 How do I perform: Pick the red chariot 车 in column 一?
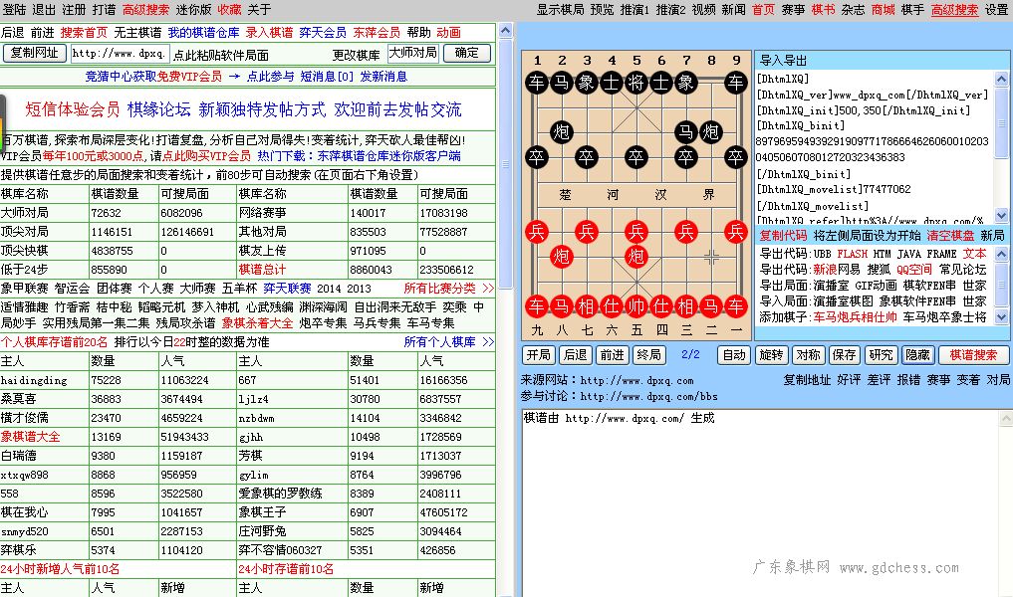pyautogui.click(x=736, y=306)
